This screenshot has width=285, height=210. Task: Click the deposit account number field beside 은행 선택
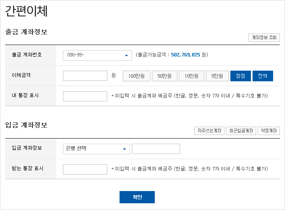[x=156, y=149]
